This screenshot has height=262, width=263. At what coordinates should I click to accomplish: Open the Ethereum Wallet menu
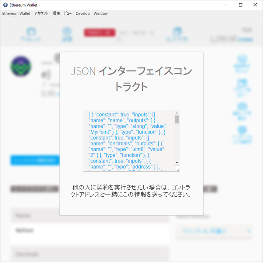coord(16,13)
